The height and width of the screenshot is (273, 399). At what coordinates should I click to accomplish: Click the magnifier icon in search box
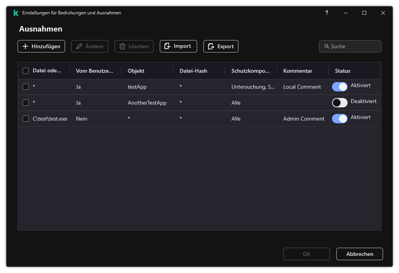327,46
